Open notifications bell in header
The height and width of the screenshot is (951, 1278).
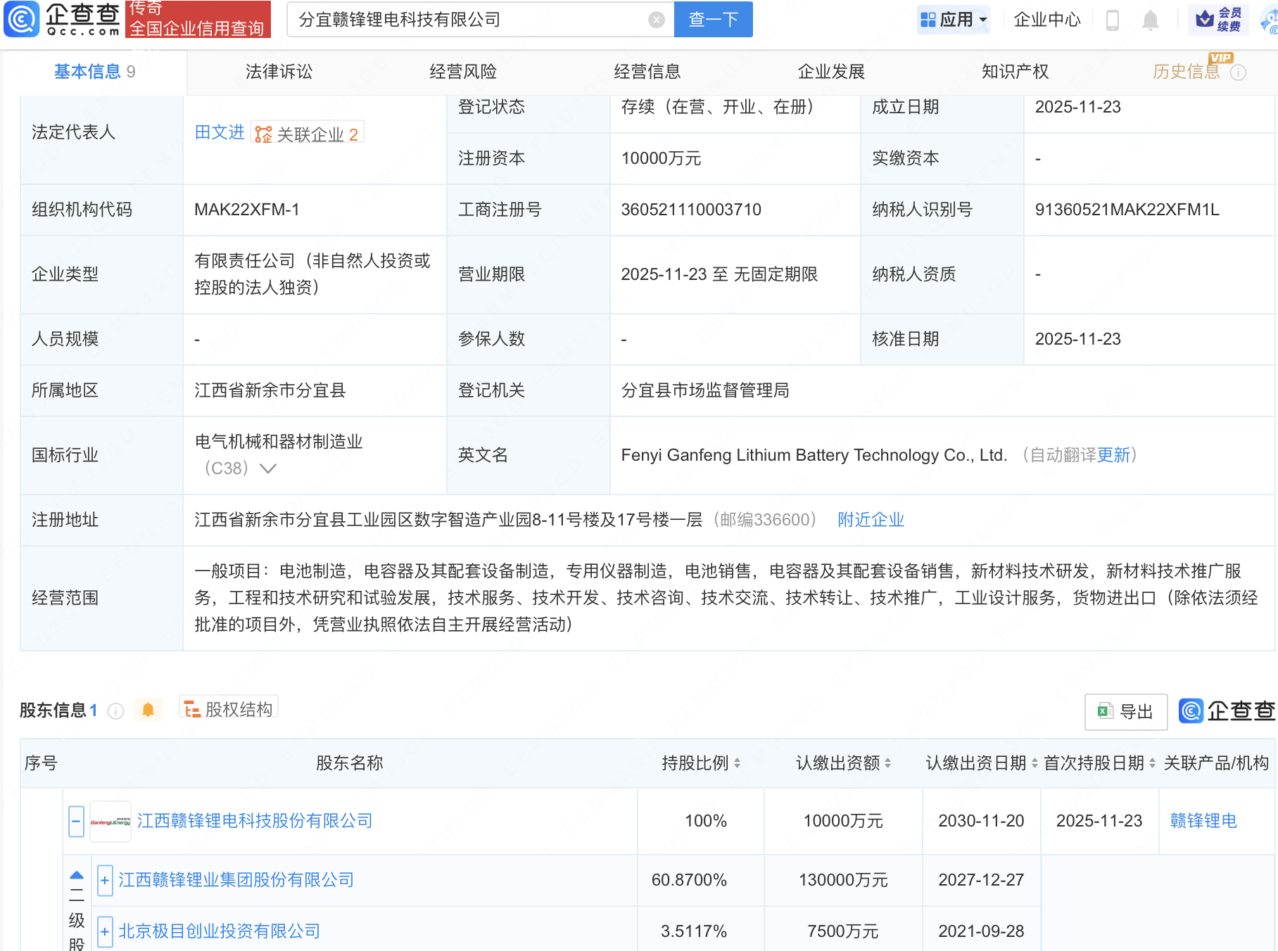tap(1151, 20)
